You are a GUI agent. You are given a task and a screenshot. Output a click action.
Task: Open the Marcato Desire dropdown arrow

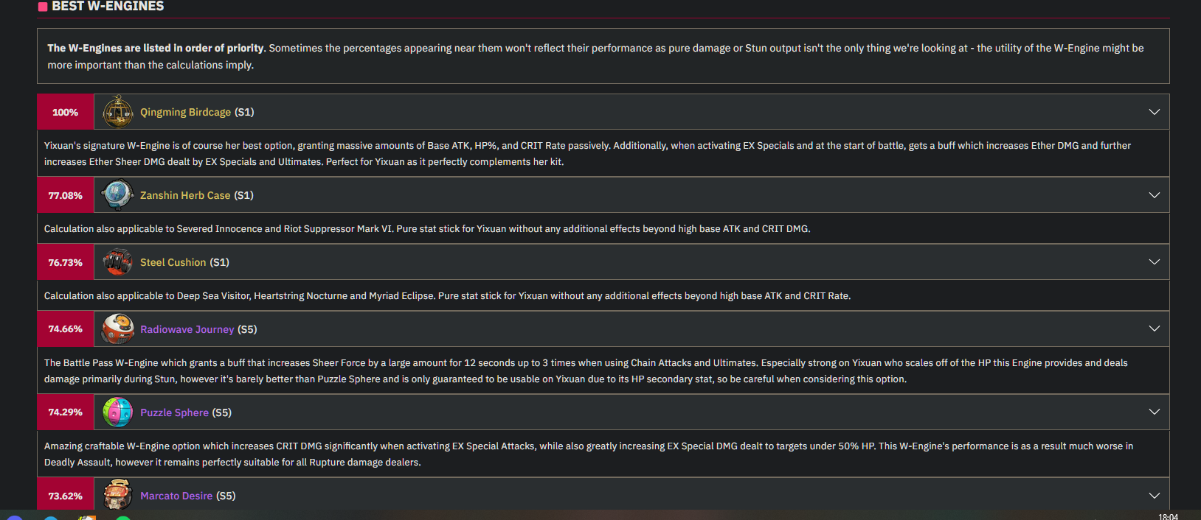(x=1155, y=496)
